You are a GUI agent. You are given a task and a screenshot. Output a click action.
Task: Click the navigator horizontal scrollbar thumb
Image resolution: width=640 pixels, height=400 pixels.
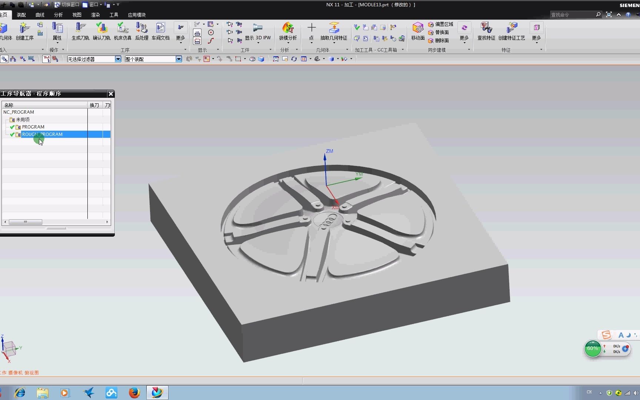pyautogui.click(x=25, y=222)
